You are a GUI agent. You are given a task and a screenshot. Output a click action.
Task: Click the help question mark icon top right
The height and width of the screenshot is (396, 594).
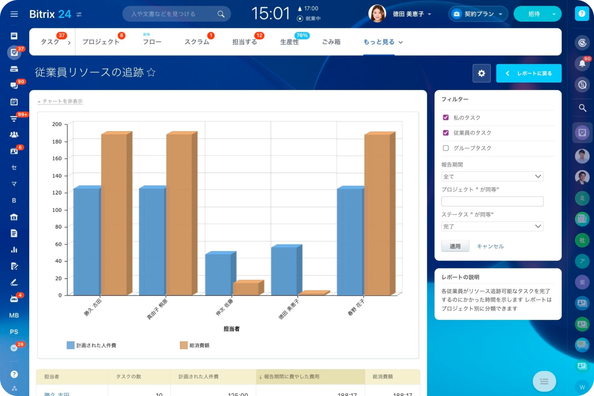[x=581, y=14]
